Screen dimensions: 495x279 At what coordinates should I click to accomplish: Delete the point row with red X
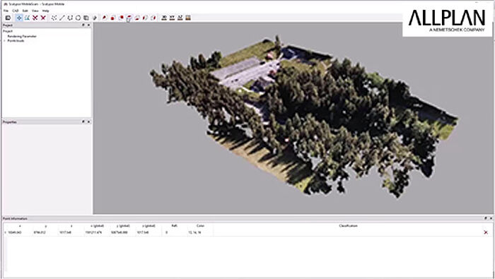click(x=486, y=232)
